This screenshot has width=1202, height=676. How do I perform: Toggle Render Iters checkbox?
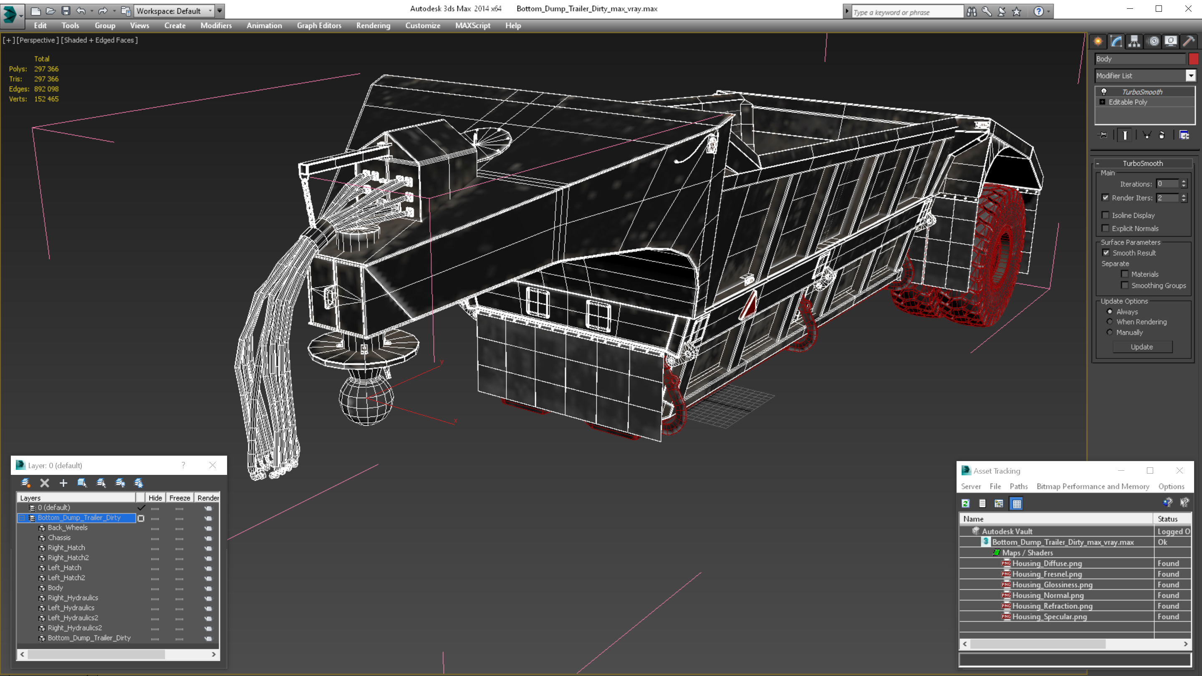1106,197
